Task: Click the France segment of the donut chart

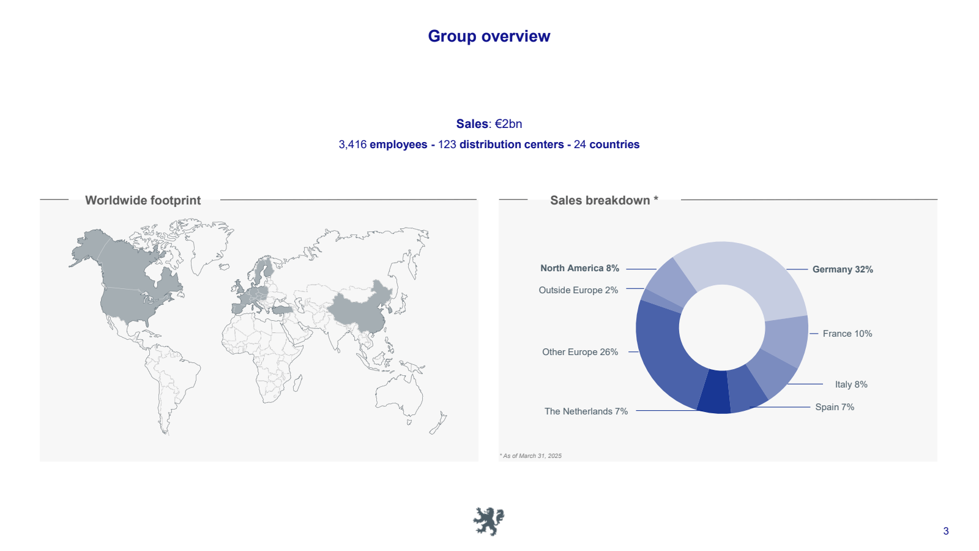Action: [x=787, y=340]
